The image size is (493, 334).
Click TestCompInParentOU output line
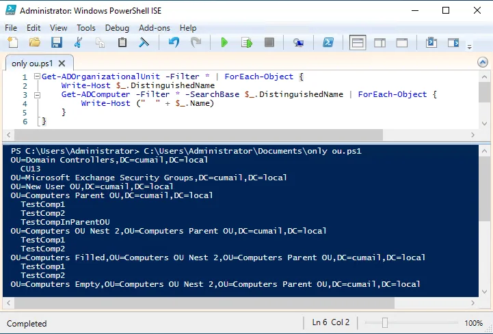coord(66,222)
